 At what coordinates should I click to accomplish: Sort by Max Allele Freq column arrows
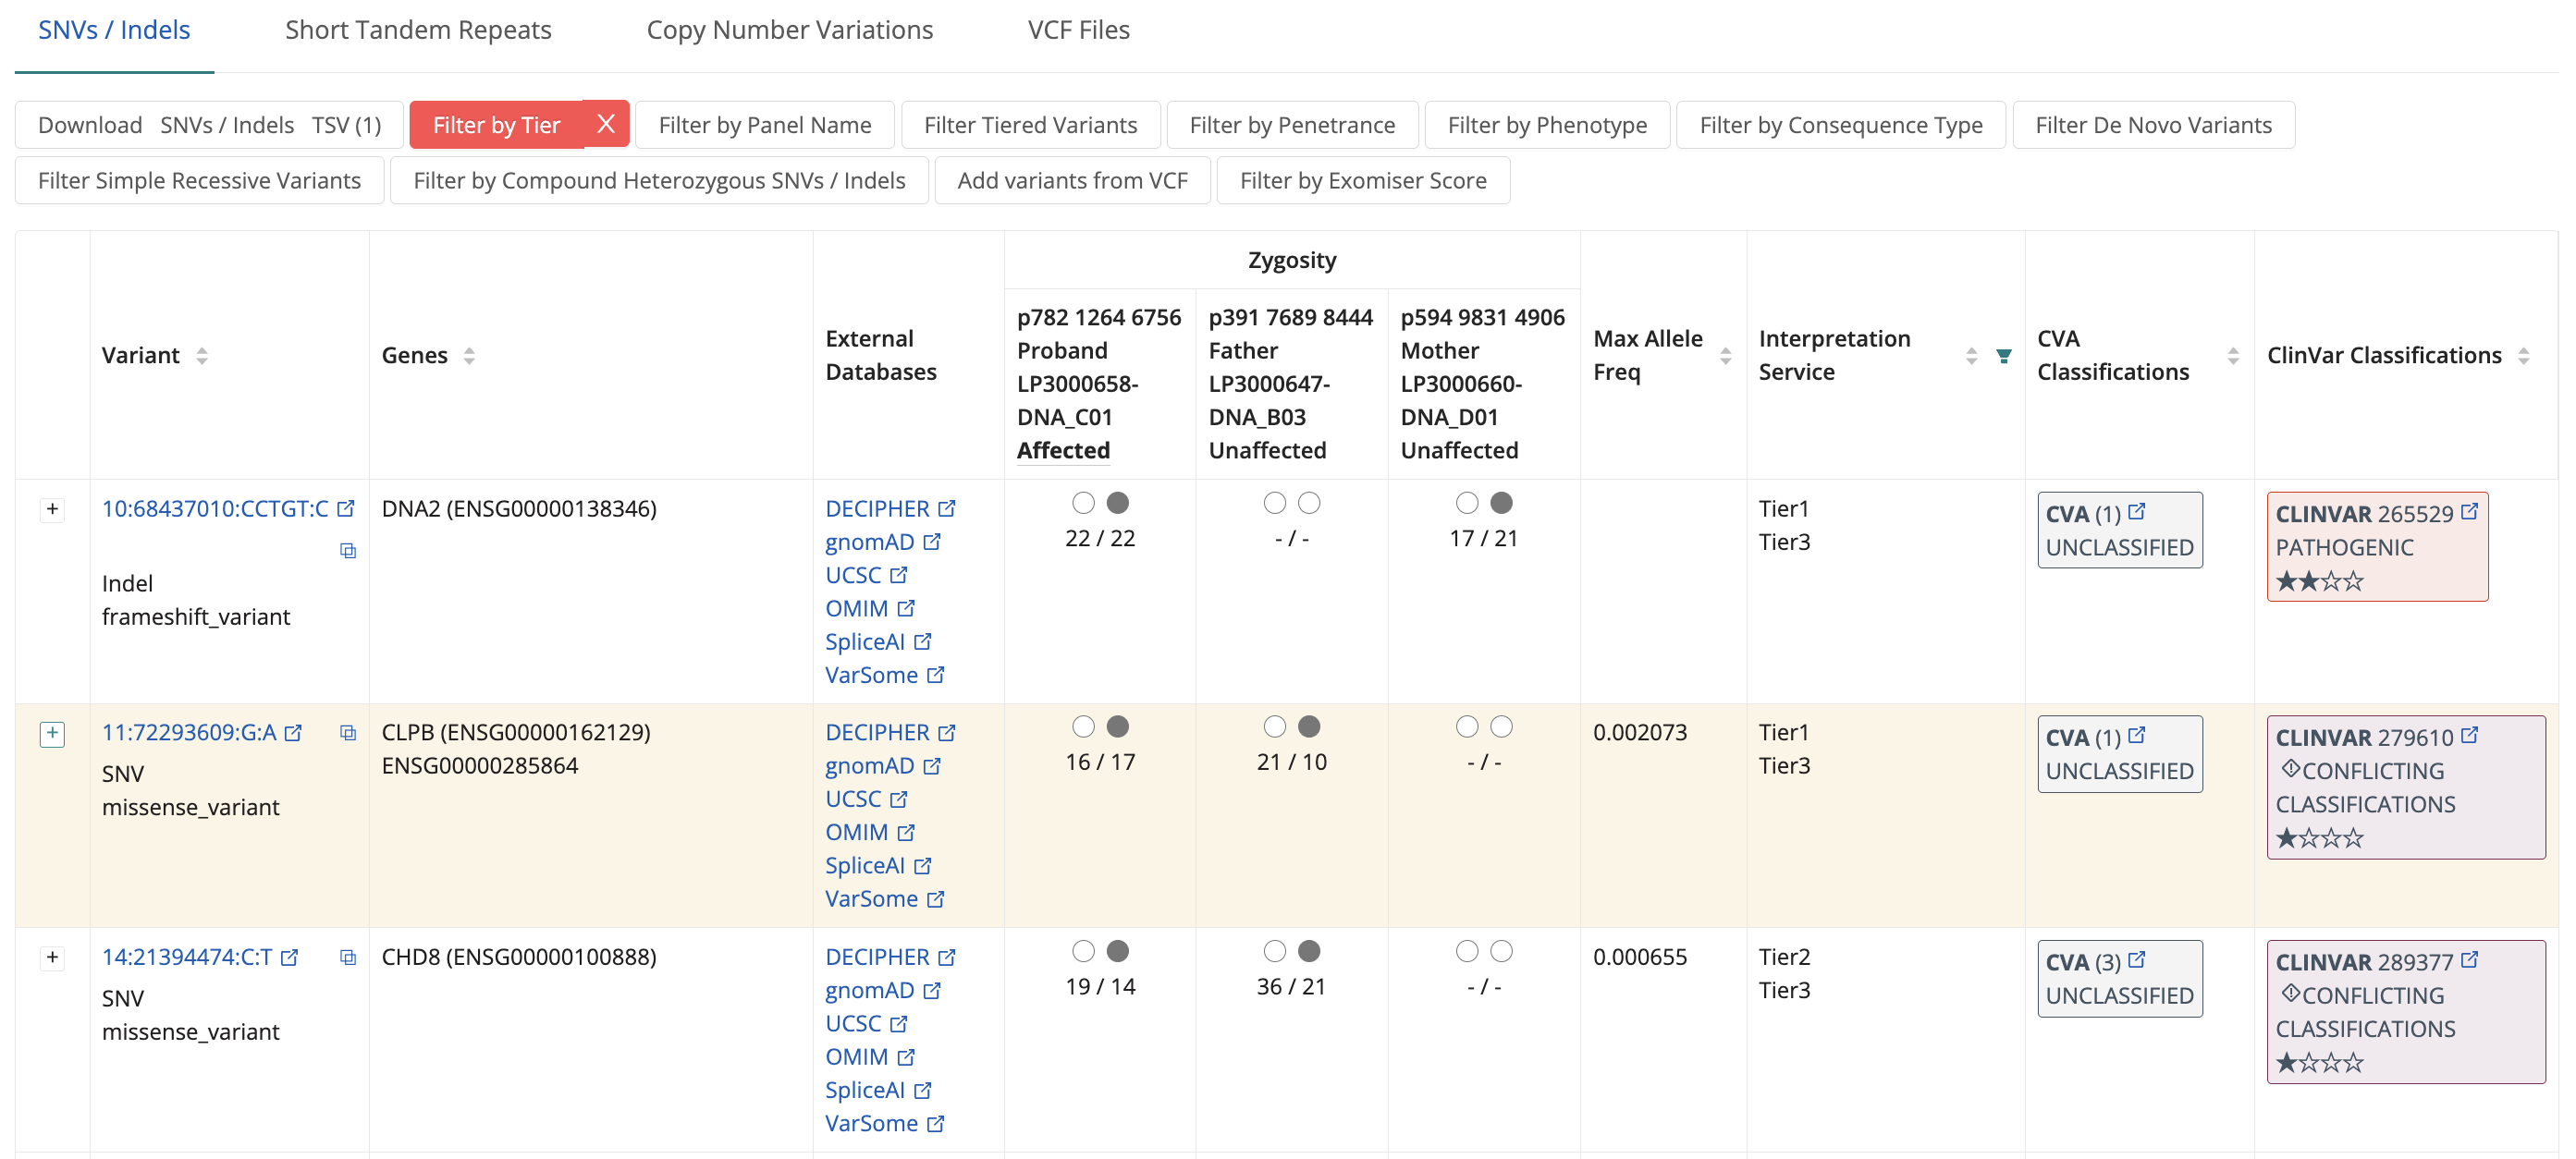pos(1725,356)
